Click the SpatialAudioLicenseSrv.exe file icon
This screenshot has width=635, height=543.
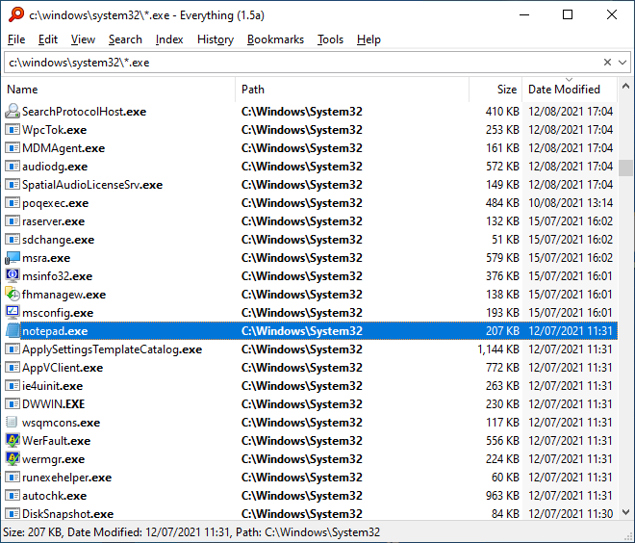click(13, 185)
